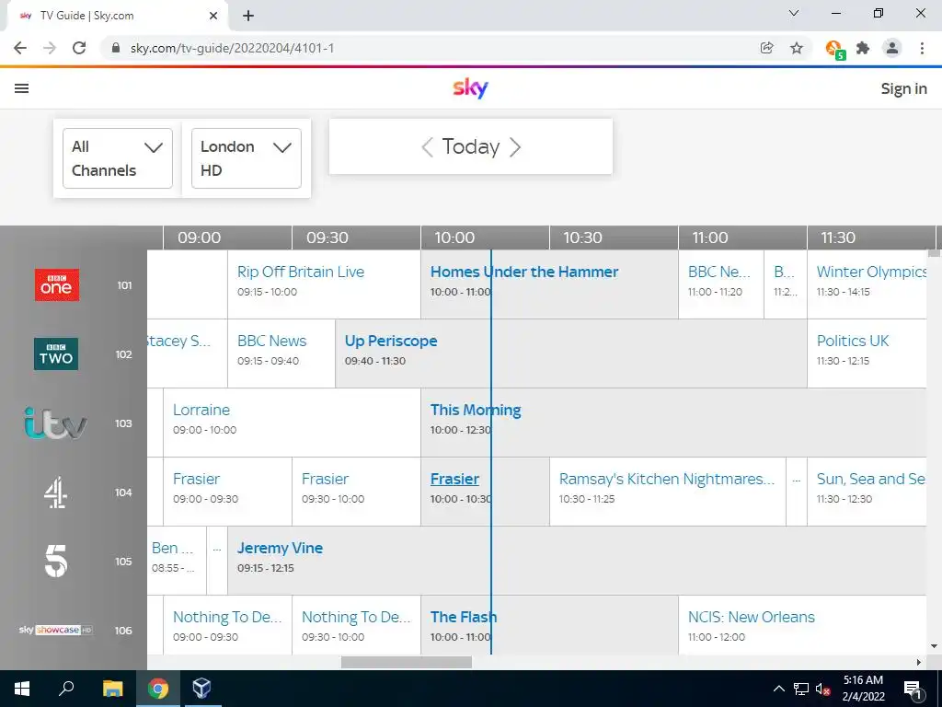Viewport: 942px width, 707px height.
Task: Click the page scroll down arrow
Action: tap(934, 647)
